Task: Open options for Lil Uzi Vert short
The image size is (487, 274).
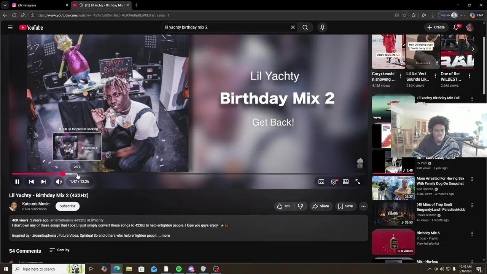Action: (x=435, y=76)
